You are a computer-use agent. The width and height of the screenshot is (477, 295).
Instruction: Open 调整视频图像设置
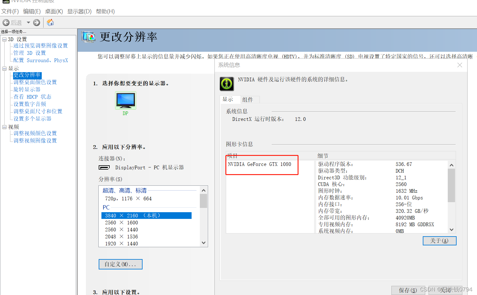coord(35,141)
